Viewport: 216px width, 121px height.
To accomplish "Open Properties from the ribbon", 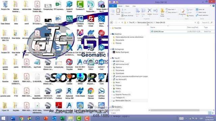I will [x=182, y=12].
